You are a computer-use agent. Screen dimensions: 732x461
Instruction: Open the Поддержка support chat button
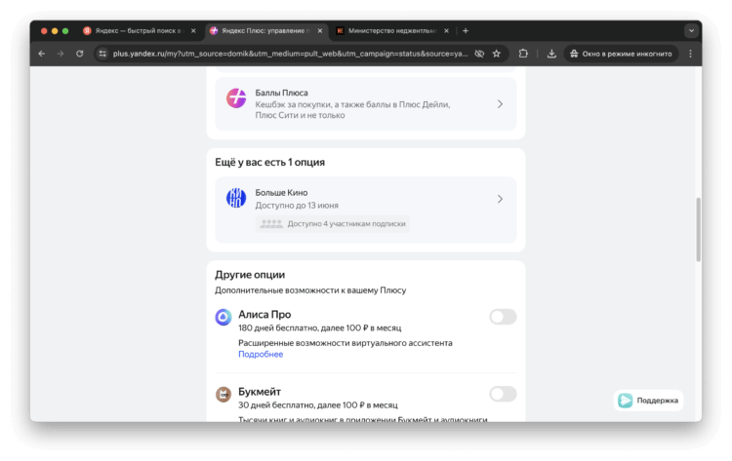pos(648,401)
